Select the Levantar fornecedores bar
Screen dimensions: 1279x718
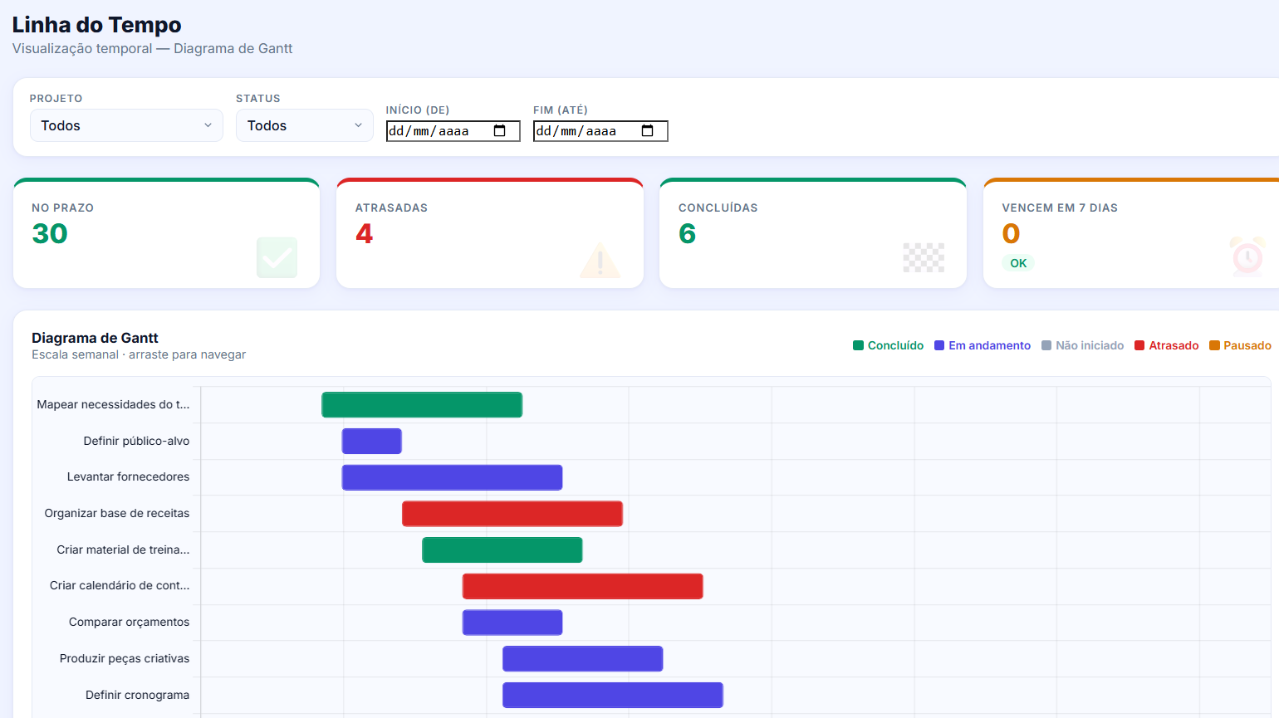[453, 477]
